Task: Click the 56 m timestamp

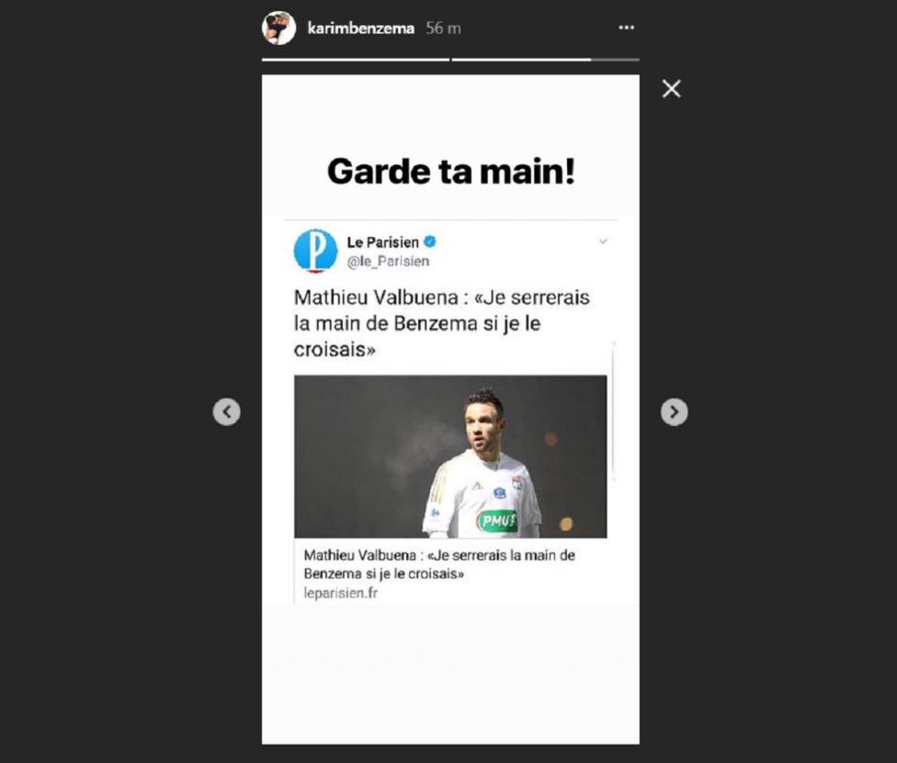Action: [443, 28]
